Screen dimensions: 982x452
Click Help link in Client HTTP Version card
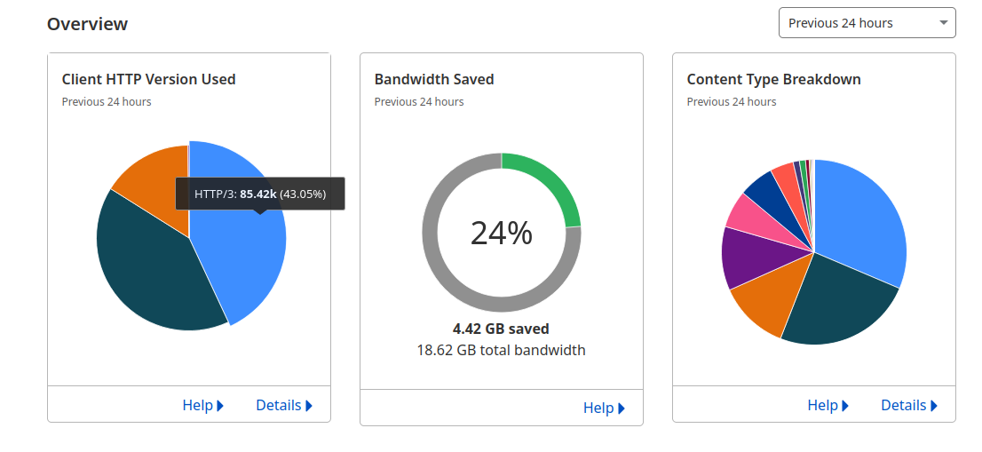click(197, 405)
